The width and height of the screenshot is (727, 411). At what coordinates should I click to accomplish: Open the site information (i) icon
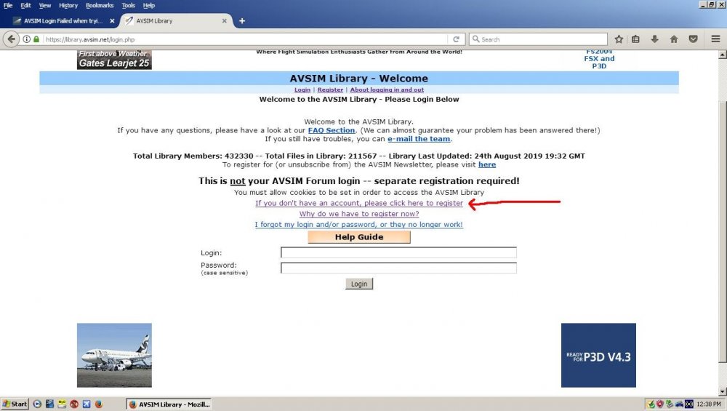[x=27, y=39]
